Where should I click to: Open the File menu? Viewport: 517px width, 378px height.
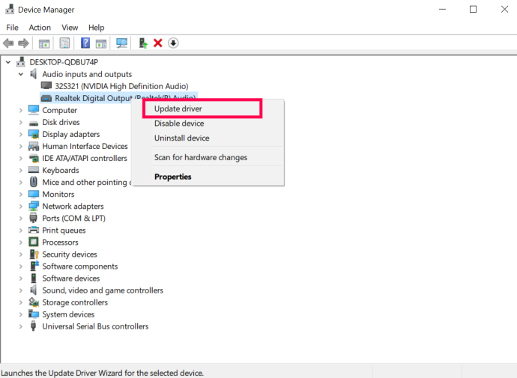[12, 28]
